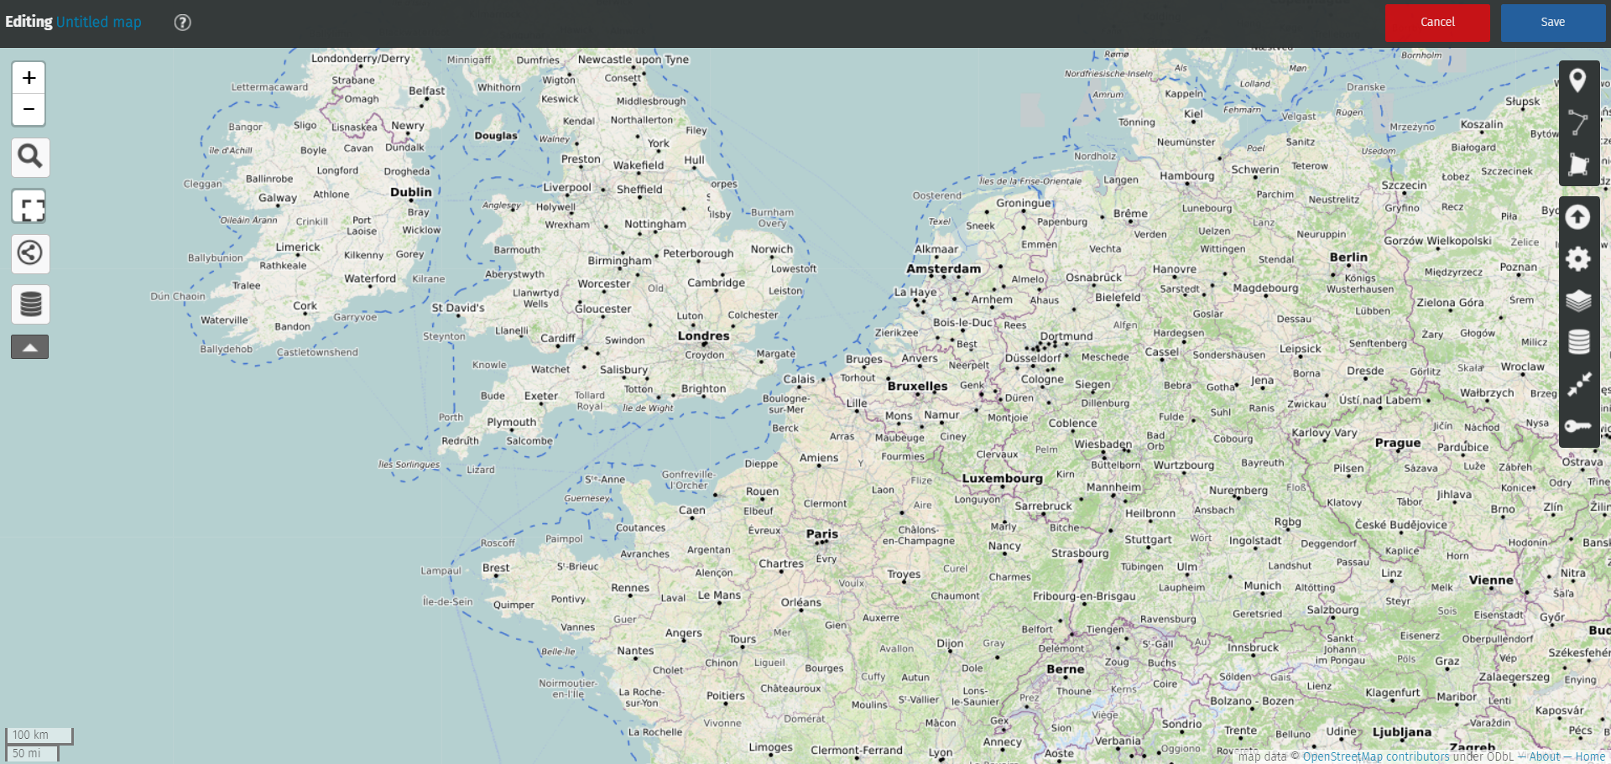The image size is (1611, 764).
Task: Click the Nantes label on map
Action: click(x=635, y=651)
